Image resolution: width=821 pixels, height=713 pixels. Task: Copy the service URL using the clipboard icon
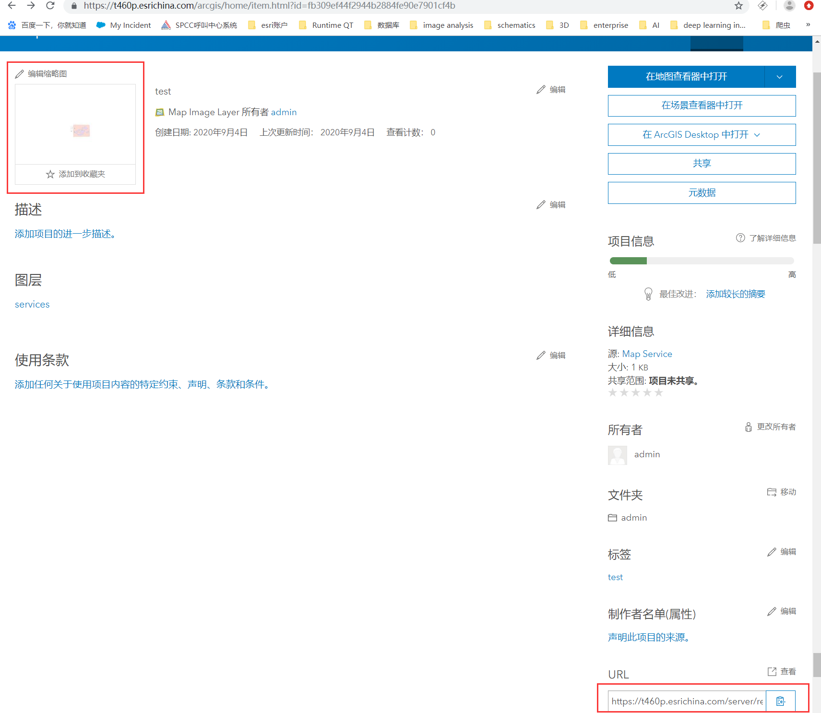(x=780, y=701)
